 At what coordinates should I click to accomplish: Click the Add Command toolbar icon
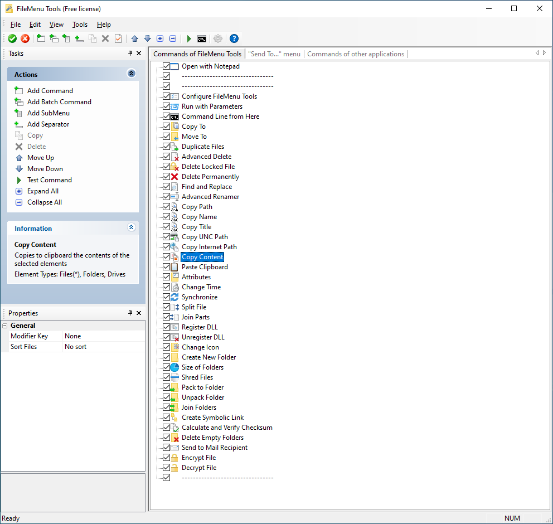click(41, 38)
